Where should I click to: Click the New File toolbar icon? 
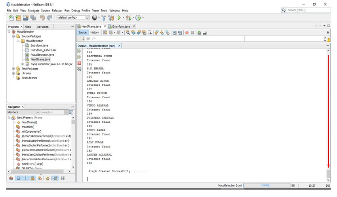11,18
